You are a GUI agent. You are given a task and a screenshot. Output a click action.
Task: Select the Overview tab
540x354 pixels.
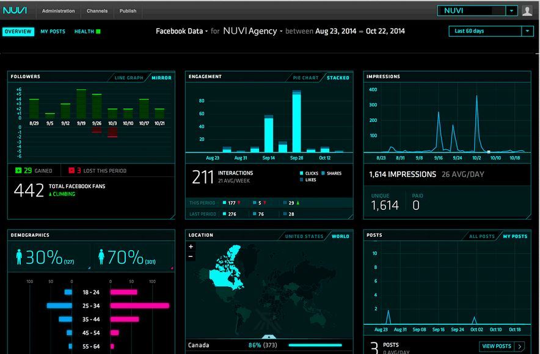(x=18, y=32)
